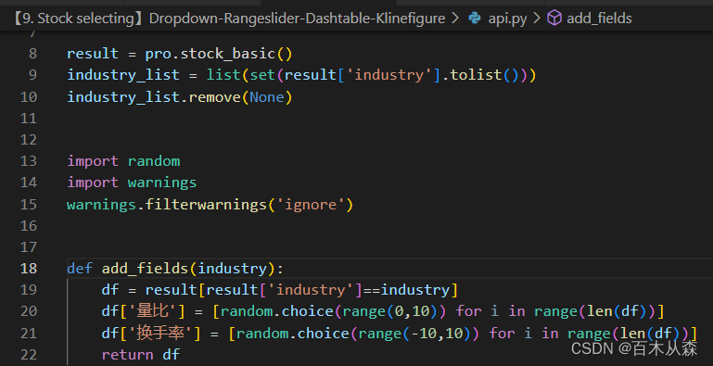Click add_fields function name on line 18

tap(145, 269)
